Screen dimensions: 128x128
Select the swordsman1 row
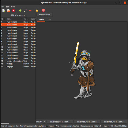click(18, 22)
